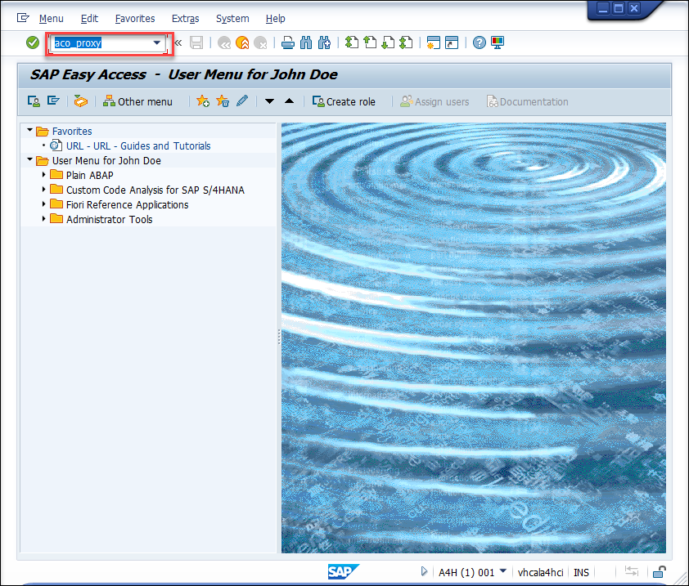This screenshot has width=689, height=586.
Task: Click the orange Exit icon
Action: click(242, 42)
